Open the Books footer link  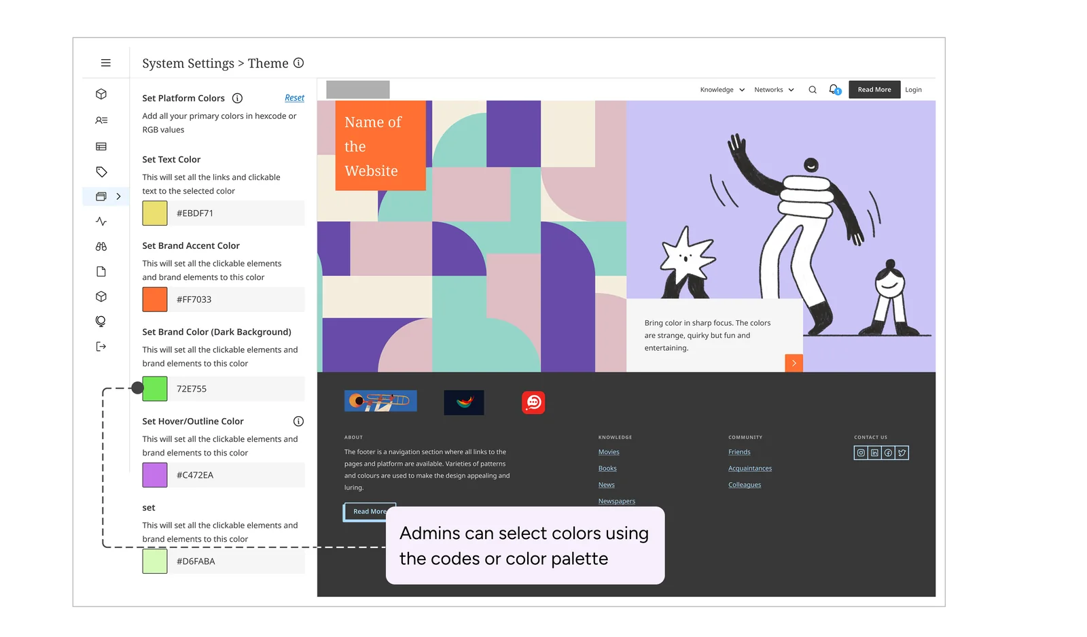(607, 468)
